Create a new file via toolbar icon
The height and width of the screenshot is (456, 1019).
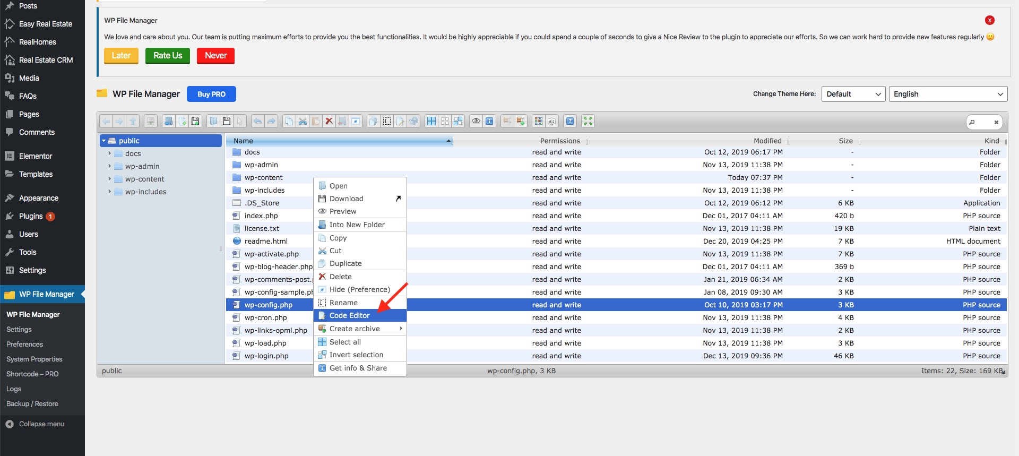click(x=182, y=121)
